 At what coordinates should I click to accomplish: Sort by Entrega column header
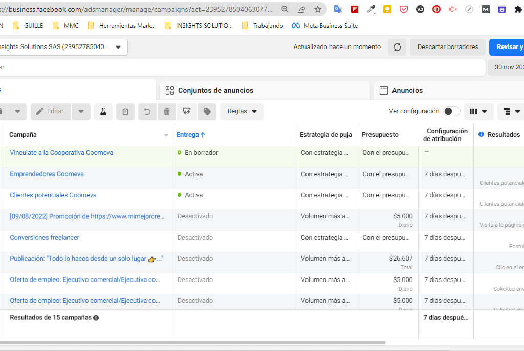pos(190,135)
